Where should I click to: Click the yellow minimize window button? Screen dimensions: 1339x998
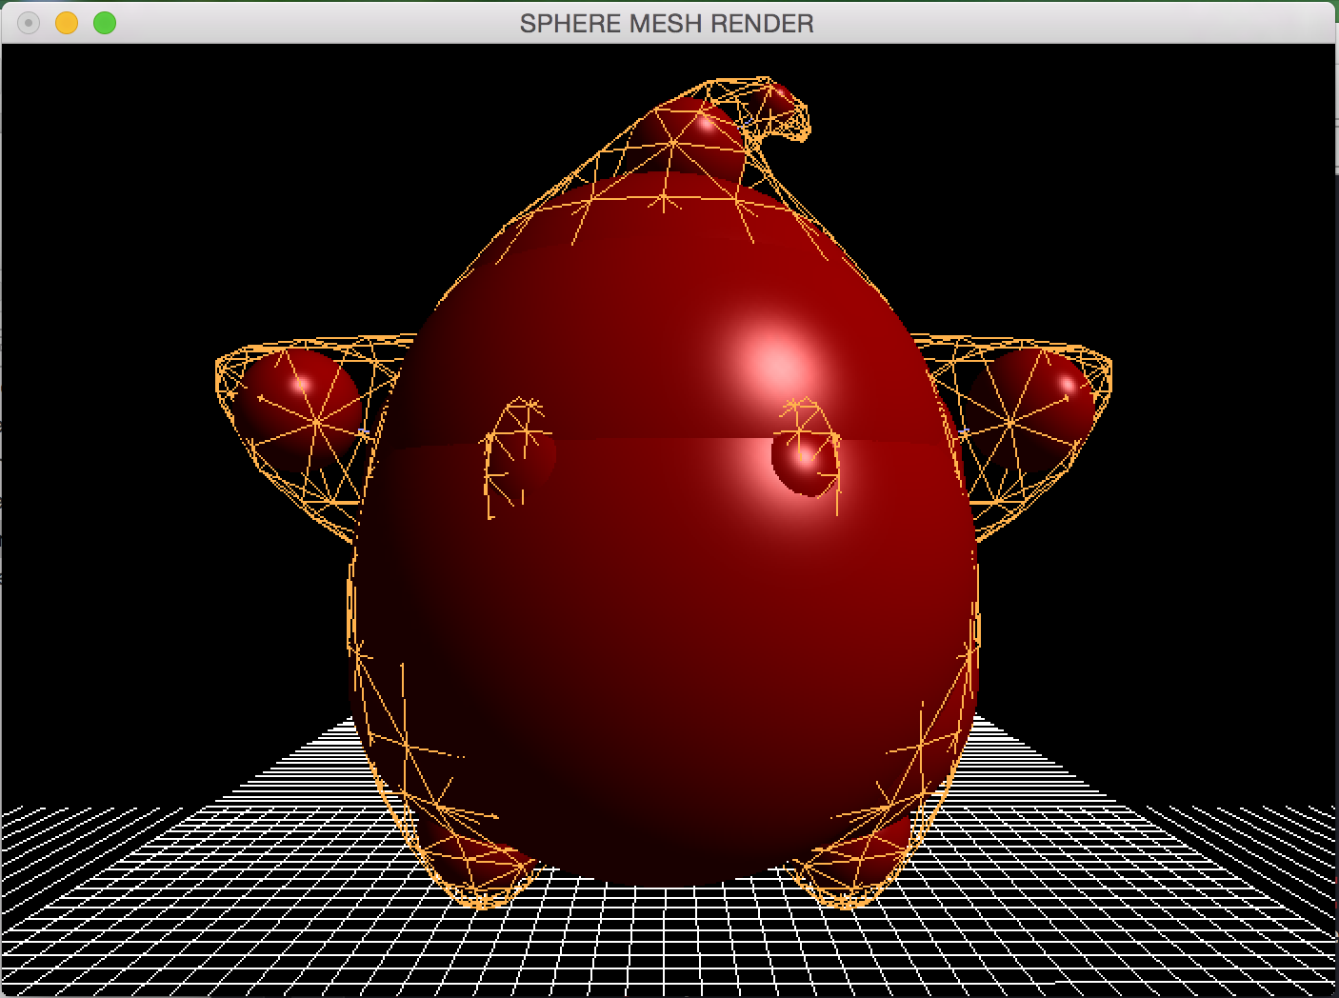[67, 23]
